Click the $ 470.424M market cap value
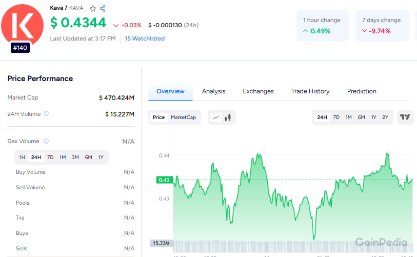417x257 pixels. [x=116, y=98]
